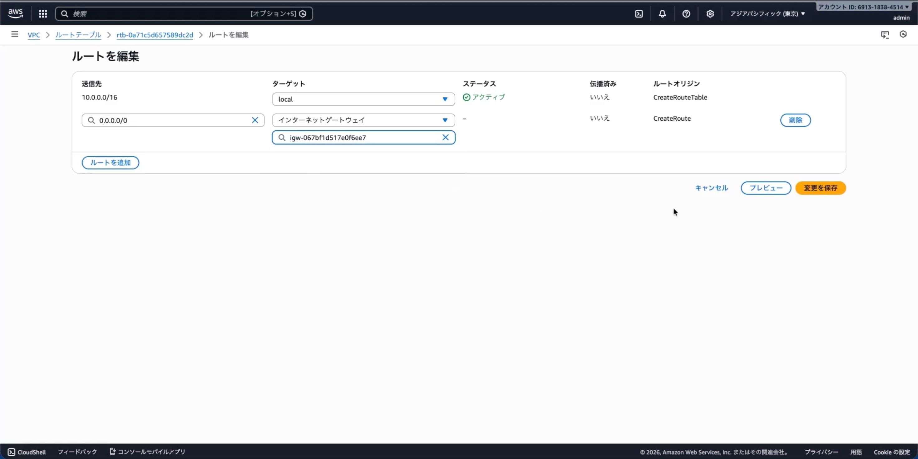Viewport: 918px width, 459px height.
Task: Click the AWS logo home icon
Action: point(15,13)
